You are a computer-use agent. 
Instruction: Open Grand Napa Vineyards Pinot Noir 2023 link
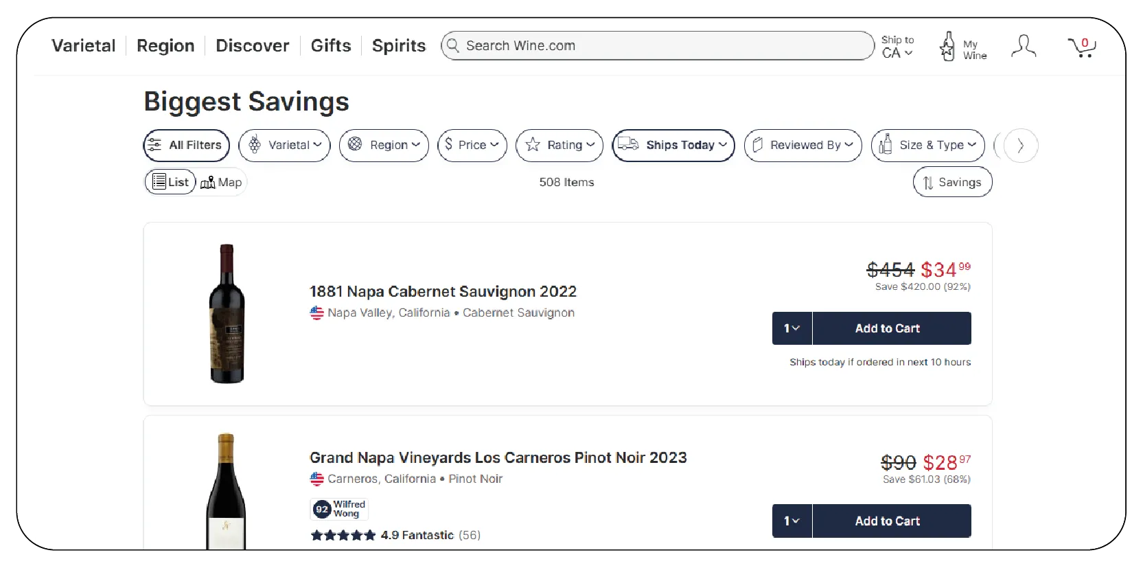point(498,457)
